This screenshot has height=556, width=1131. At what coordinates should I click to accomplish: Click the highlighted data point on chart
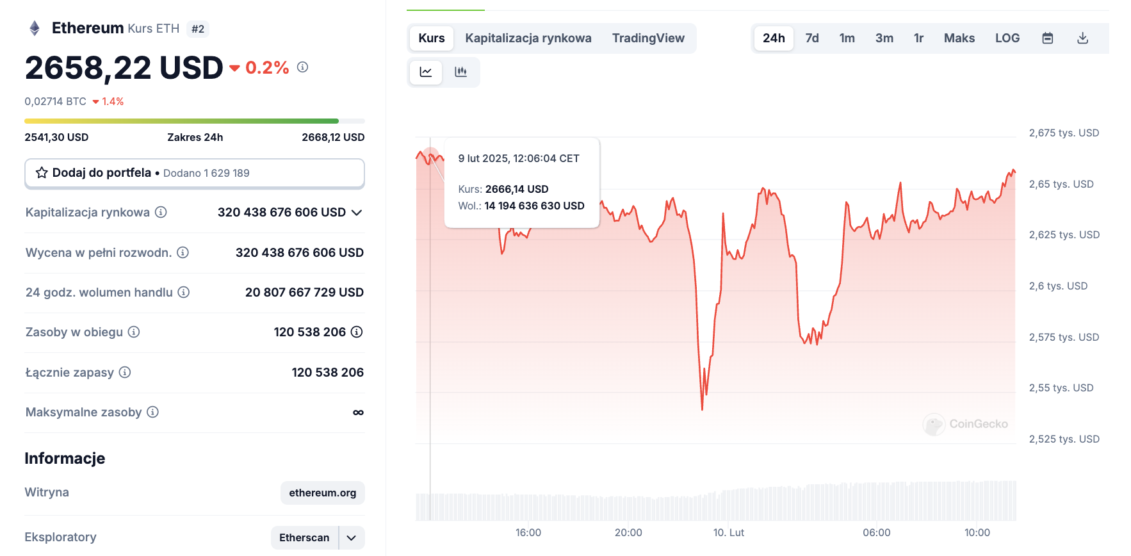pyautogui.click(x=430, y=156)
